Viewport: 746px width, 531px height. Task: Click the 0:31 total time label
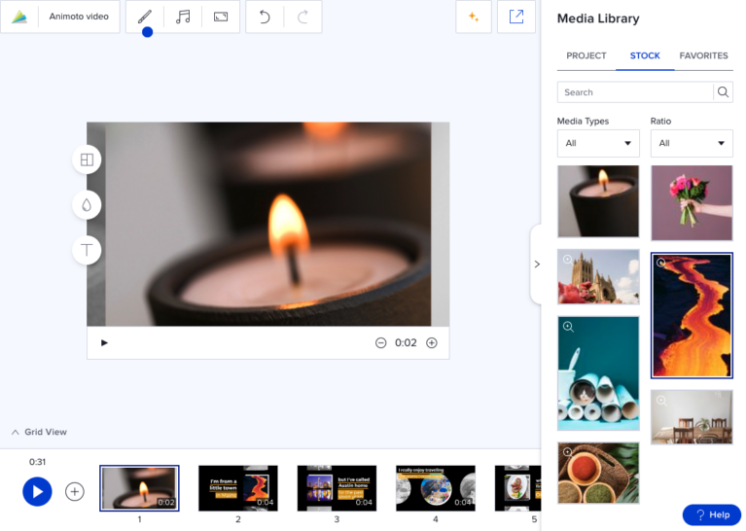pos(37,462)
